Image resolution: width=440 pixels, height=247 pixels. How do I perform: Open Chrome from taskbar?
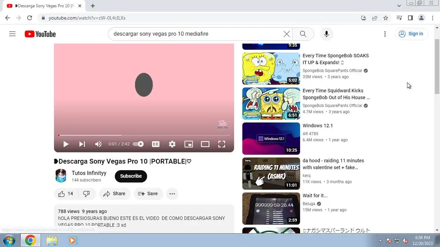pyautogui.click(x=30, y=240)
